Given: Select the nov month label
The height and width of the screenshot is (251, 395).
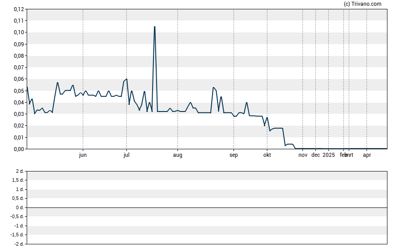Looking at the screenshot, I should 303,155.
